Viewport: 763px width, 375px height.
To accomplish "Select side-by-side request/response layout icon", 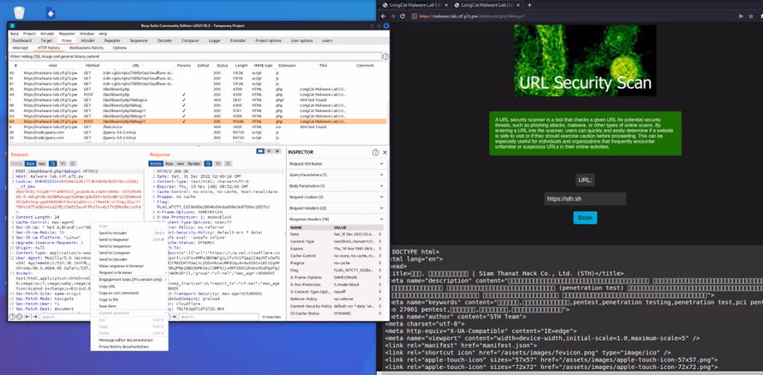I will click(260, 151).
